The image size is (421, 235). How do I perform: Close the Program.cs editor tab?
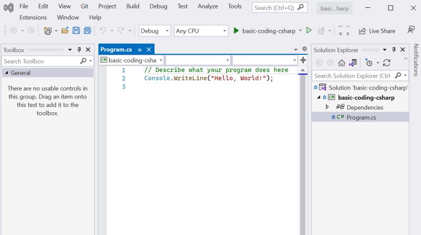coord(149,50)
